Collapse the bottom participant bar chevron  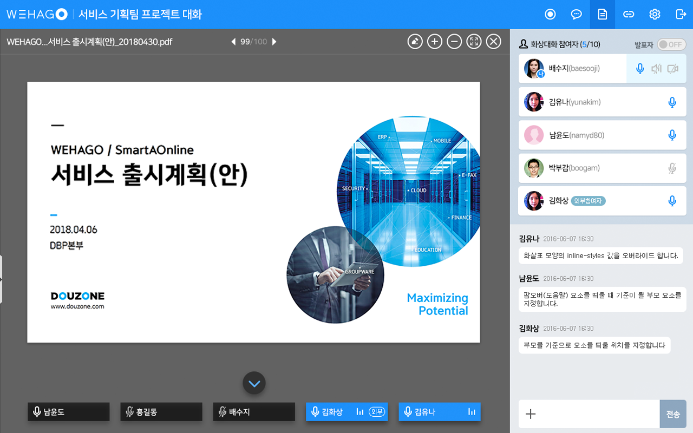coord(254,383)
